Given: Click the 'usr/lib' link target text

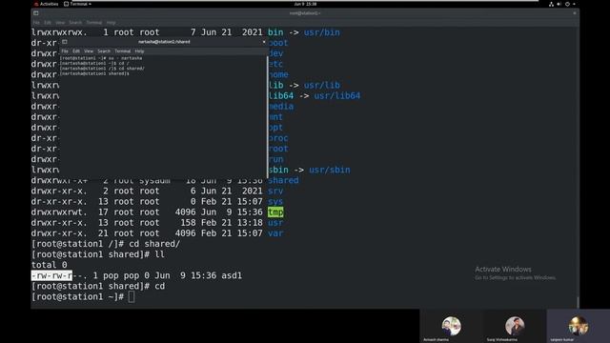Looking at the screenshot, I should [x=322, y=85].
